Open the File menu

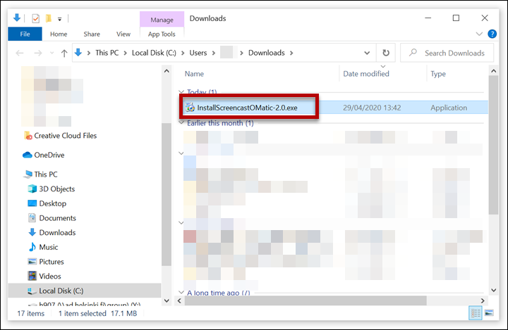(25, 34)
